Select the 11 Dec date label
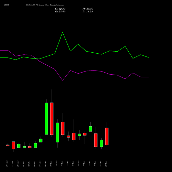This screenshot has width=172, height=172. coord(62,163)
